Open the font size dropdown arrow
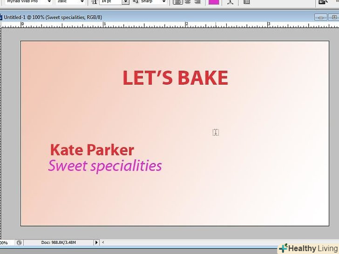 tap(126, 2)
